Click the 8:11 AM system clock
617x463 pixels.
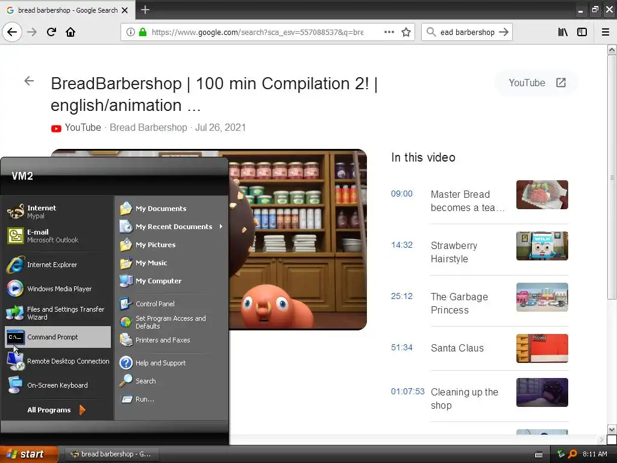pyautogui.click(x=595, y=454)
